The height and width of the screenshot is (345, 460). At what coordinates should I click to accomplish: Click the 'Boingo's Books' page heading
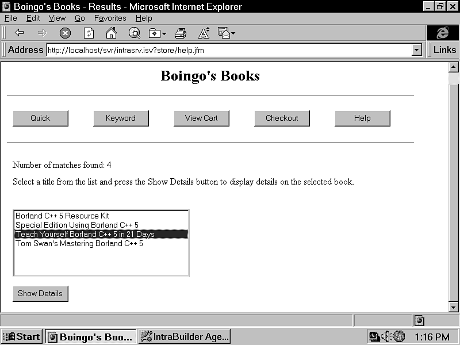coord(210,76)
